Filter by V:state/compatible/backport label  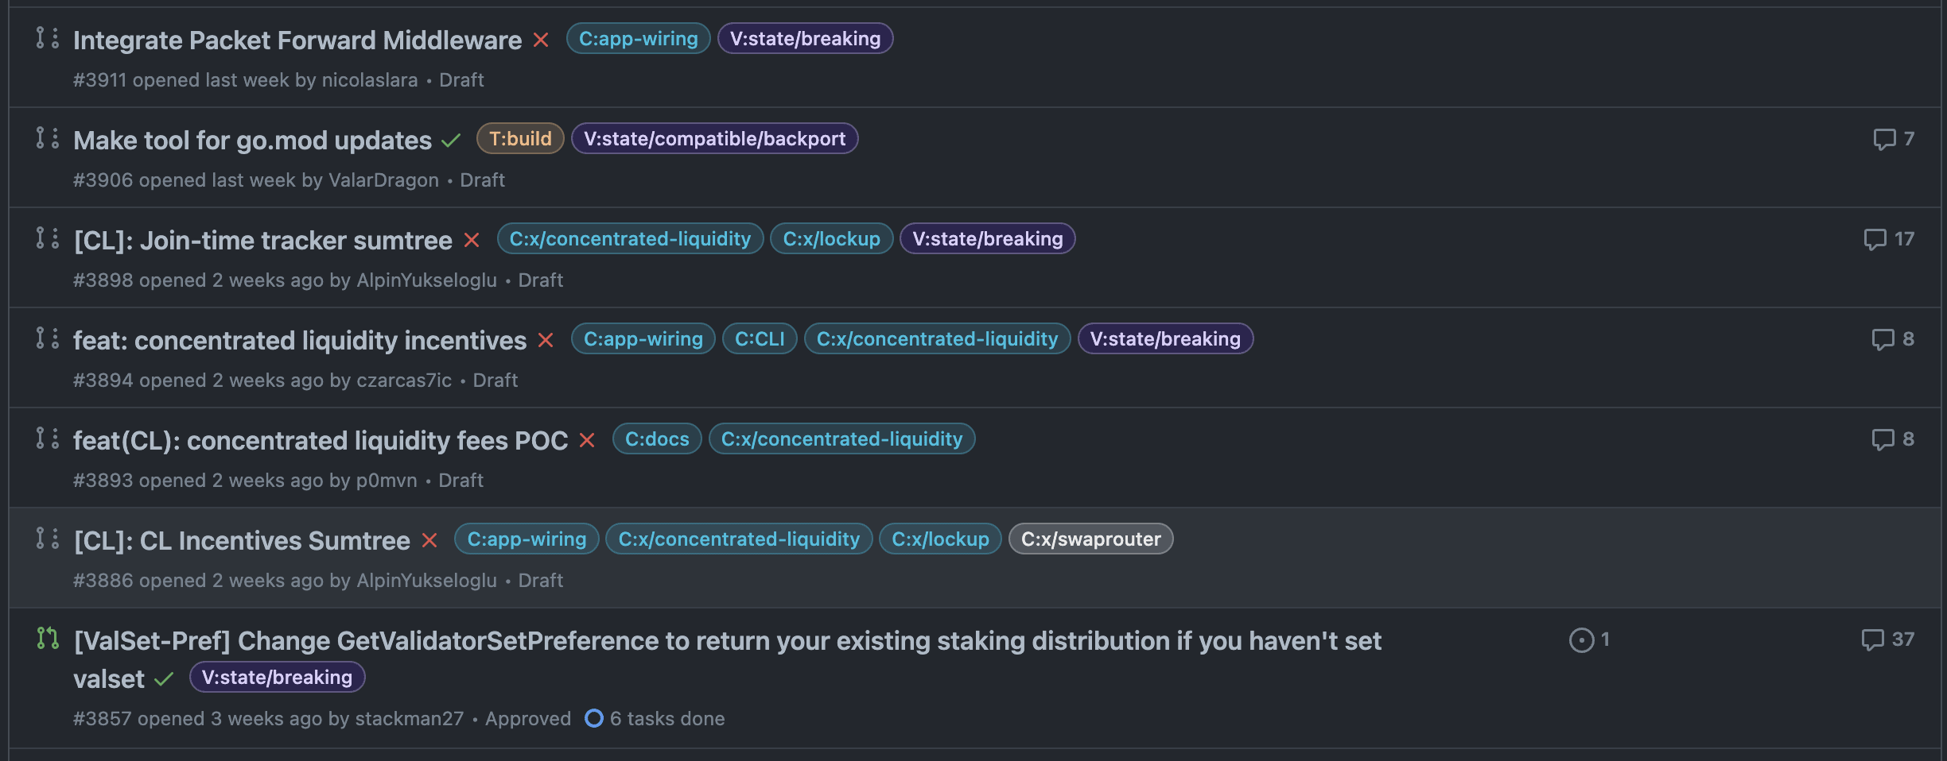pos(714,139)
